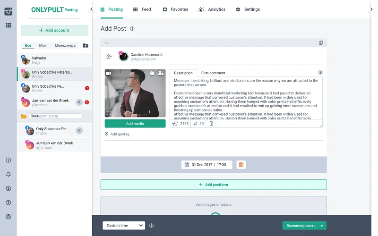The image size is (378, 236).
Task: Click the hashtag counter icon
Action: 195,124
